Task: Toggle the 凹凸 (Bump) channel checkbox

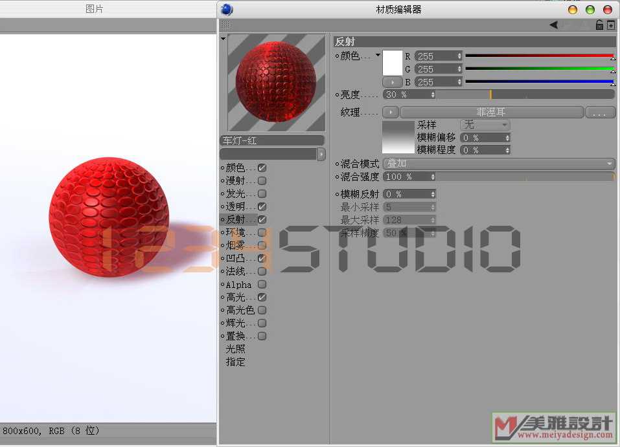Action: 262,258
